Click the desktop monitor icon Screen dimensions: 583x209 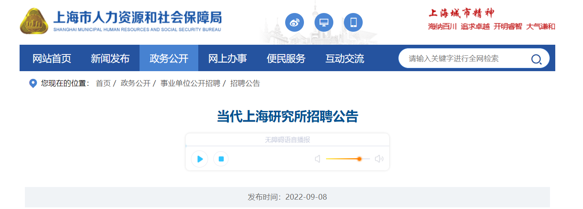(x=324, y=22)
